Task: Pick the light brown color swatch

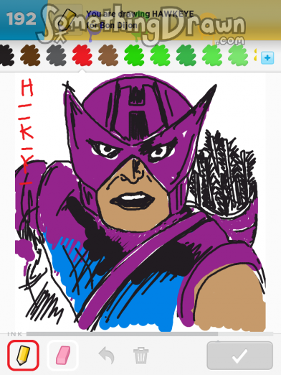Action: (x=108, y=56)
